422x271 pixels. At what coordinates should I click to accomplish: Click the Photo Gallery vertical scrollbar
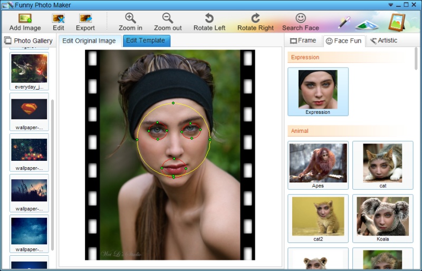coord(52,175)
